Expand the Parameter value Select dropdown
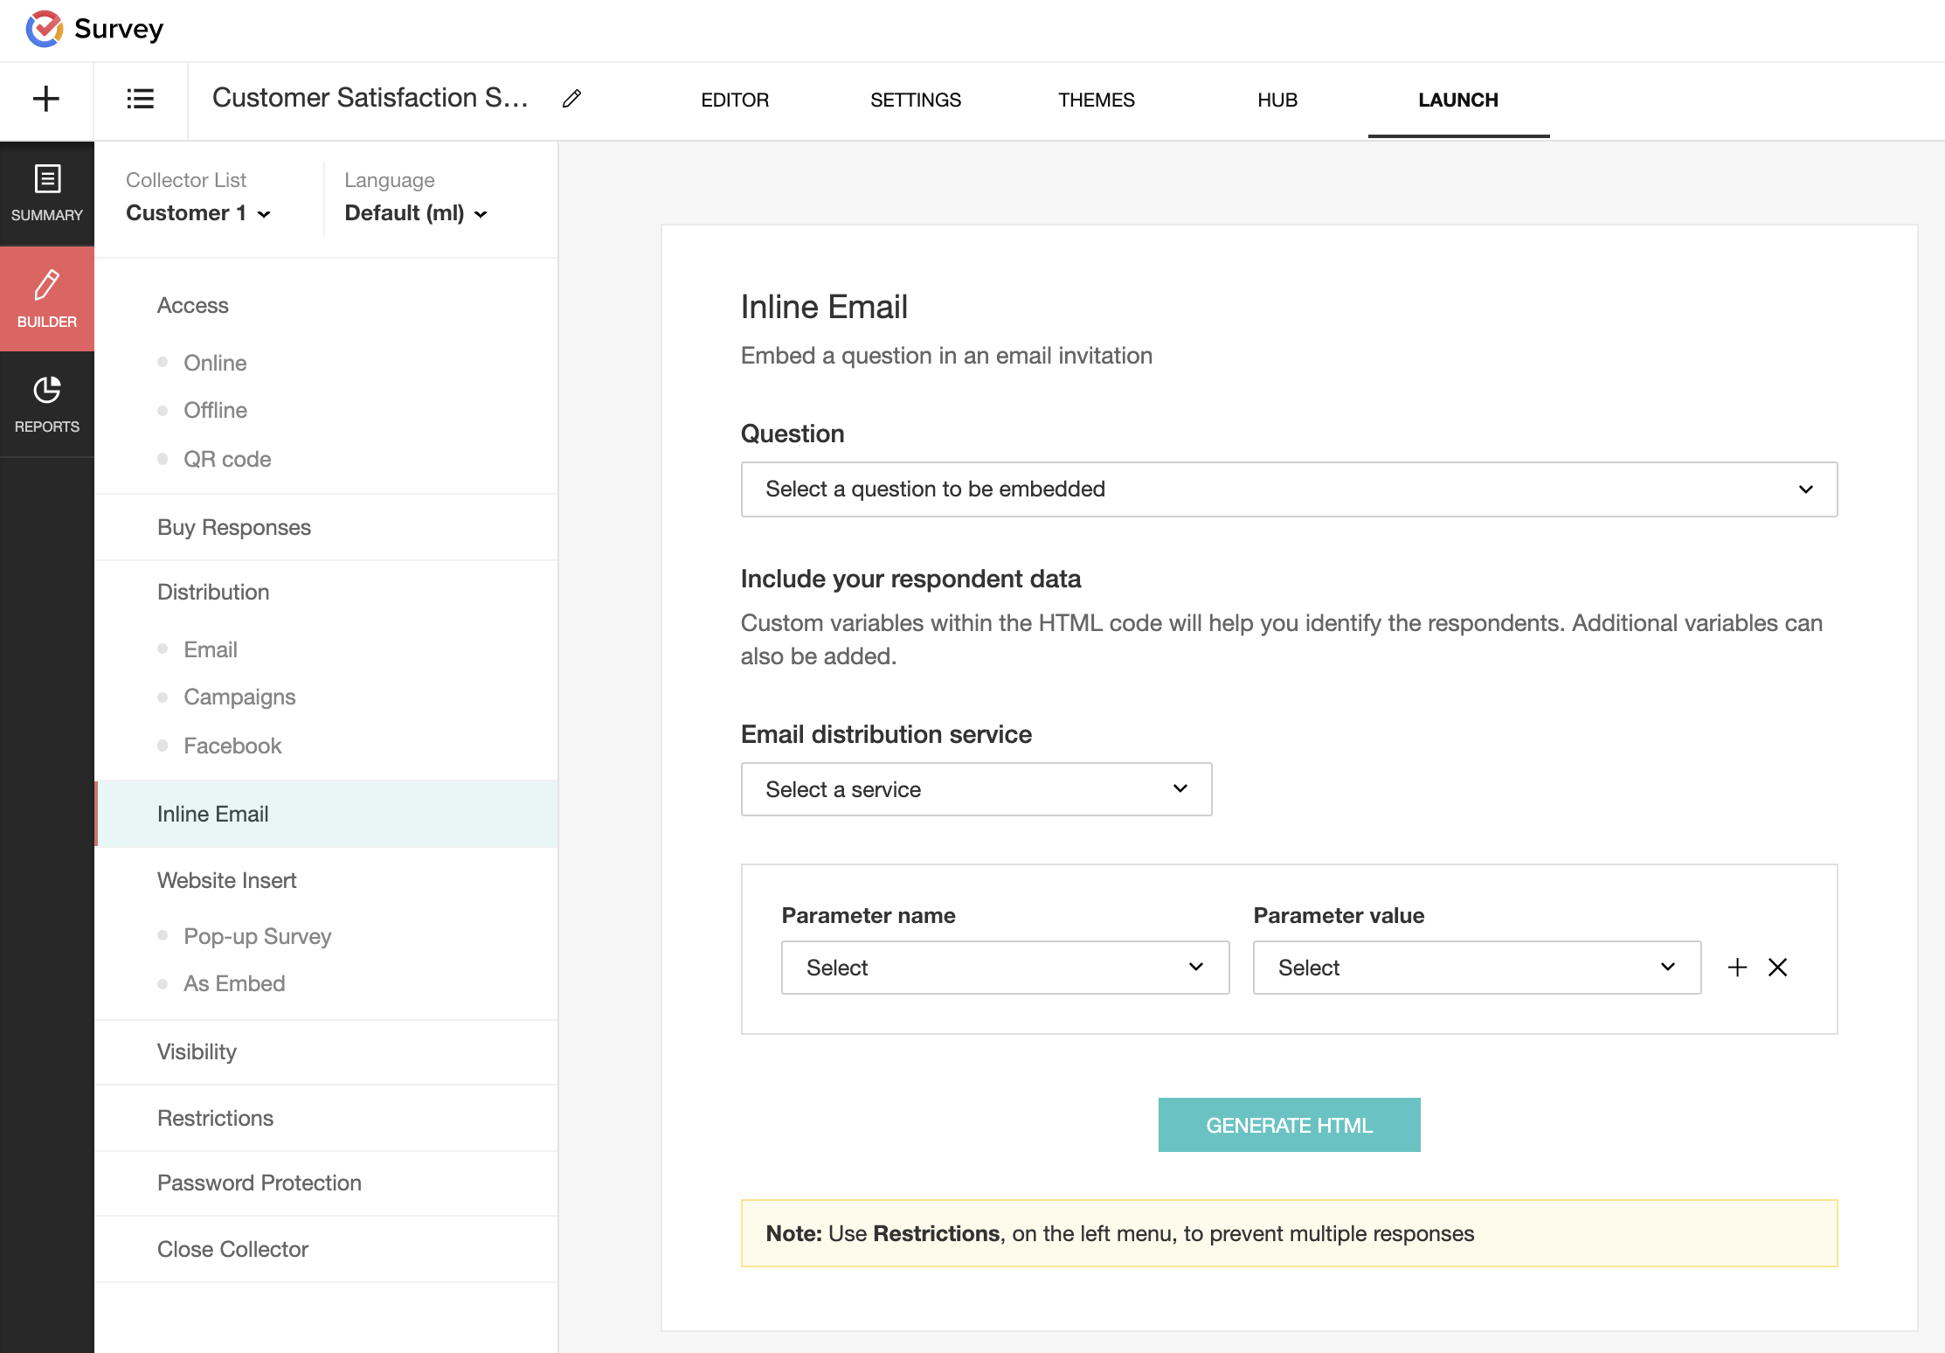The image size is (1945, 1353). tap(1477, 968)
